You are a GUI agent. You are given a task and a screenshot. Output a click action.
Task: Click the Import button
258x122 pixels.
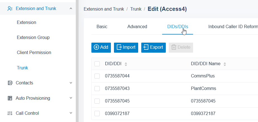coord(126,48)
